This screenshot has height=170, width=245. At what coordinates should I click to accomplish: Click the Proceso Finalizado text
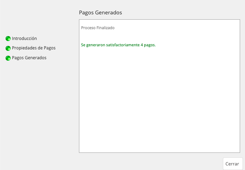[98, 28]
